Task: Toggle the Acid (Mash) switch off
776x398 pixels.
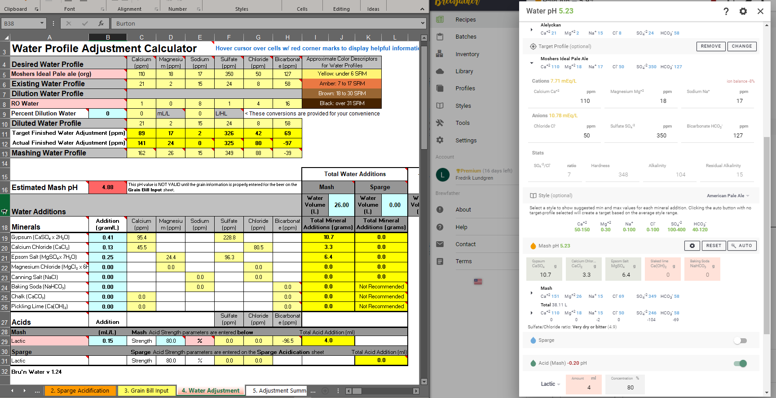Action: [741, 363]
